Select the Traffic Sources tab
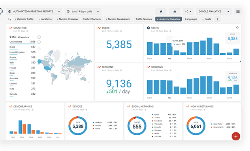 144,19
